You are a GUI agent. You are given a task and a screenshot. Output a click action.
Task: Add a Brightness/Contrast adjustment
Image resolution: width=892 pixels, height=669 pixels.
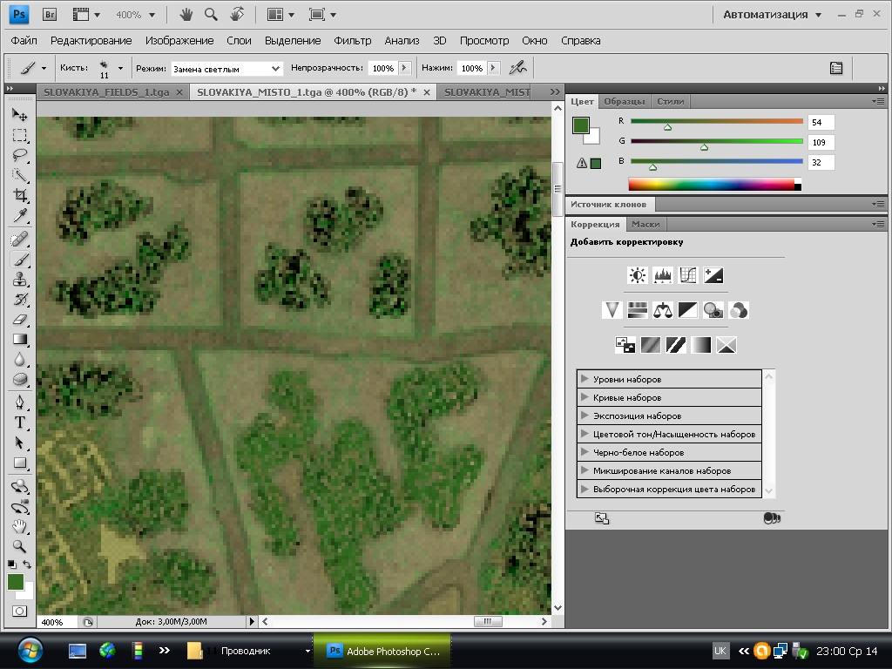(x=638, y=275)
